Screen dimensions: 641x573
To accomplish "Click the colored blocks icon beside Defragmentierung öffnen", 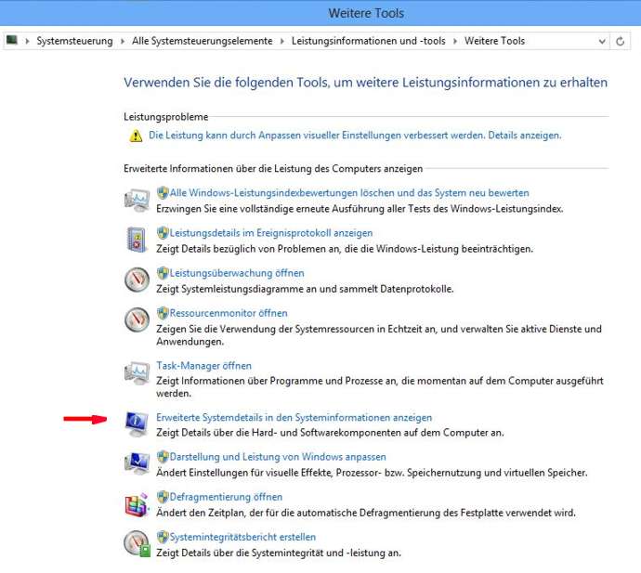I will click(x=137, y=504).
